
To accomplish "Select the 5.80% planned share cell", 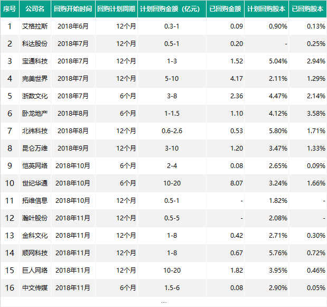I will pyautogui.click(x=267, y=131).
